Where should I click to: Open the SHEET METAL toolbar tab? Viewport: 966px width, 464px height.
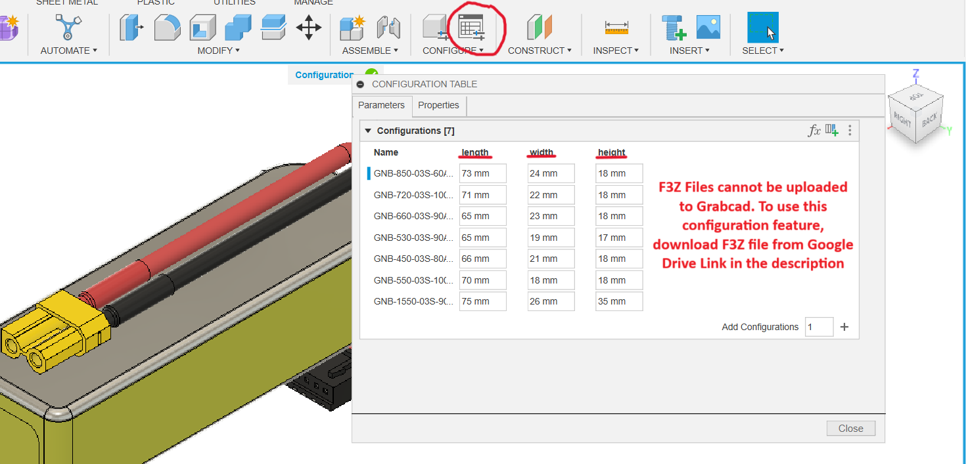pyautogui.click(x=67, y=3)
